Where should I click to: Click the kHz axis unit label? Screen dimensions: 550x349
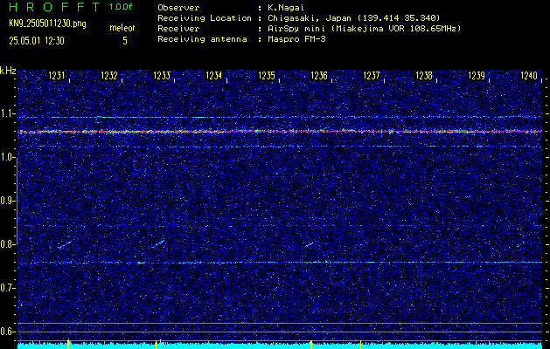point(8,71)
